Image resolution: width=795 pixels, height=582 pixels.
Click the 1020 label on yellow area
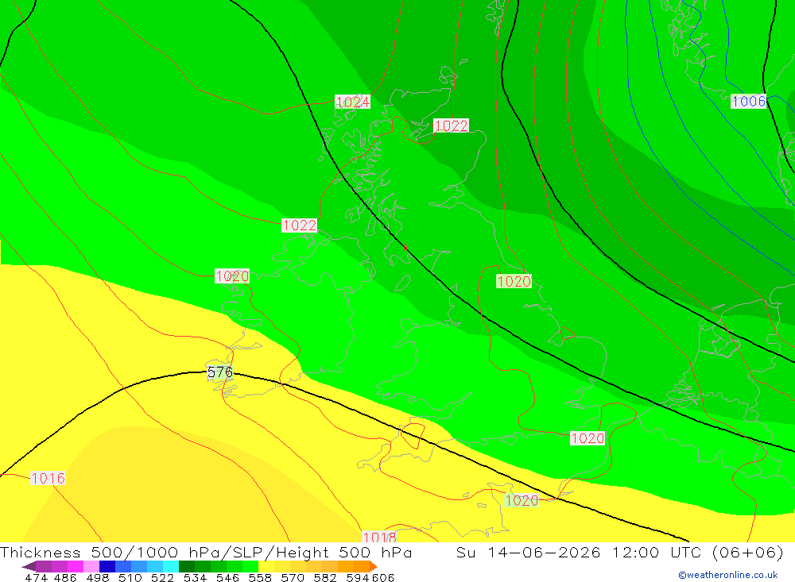pos(522,500)
